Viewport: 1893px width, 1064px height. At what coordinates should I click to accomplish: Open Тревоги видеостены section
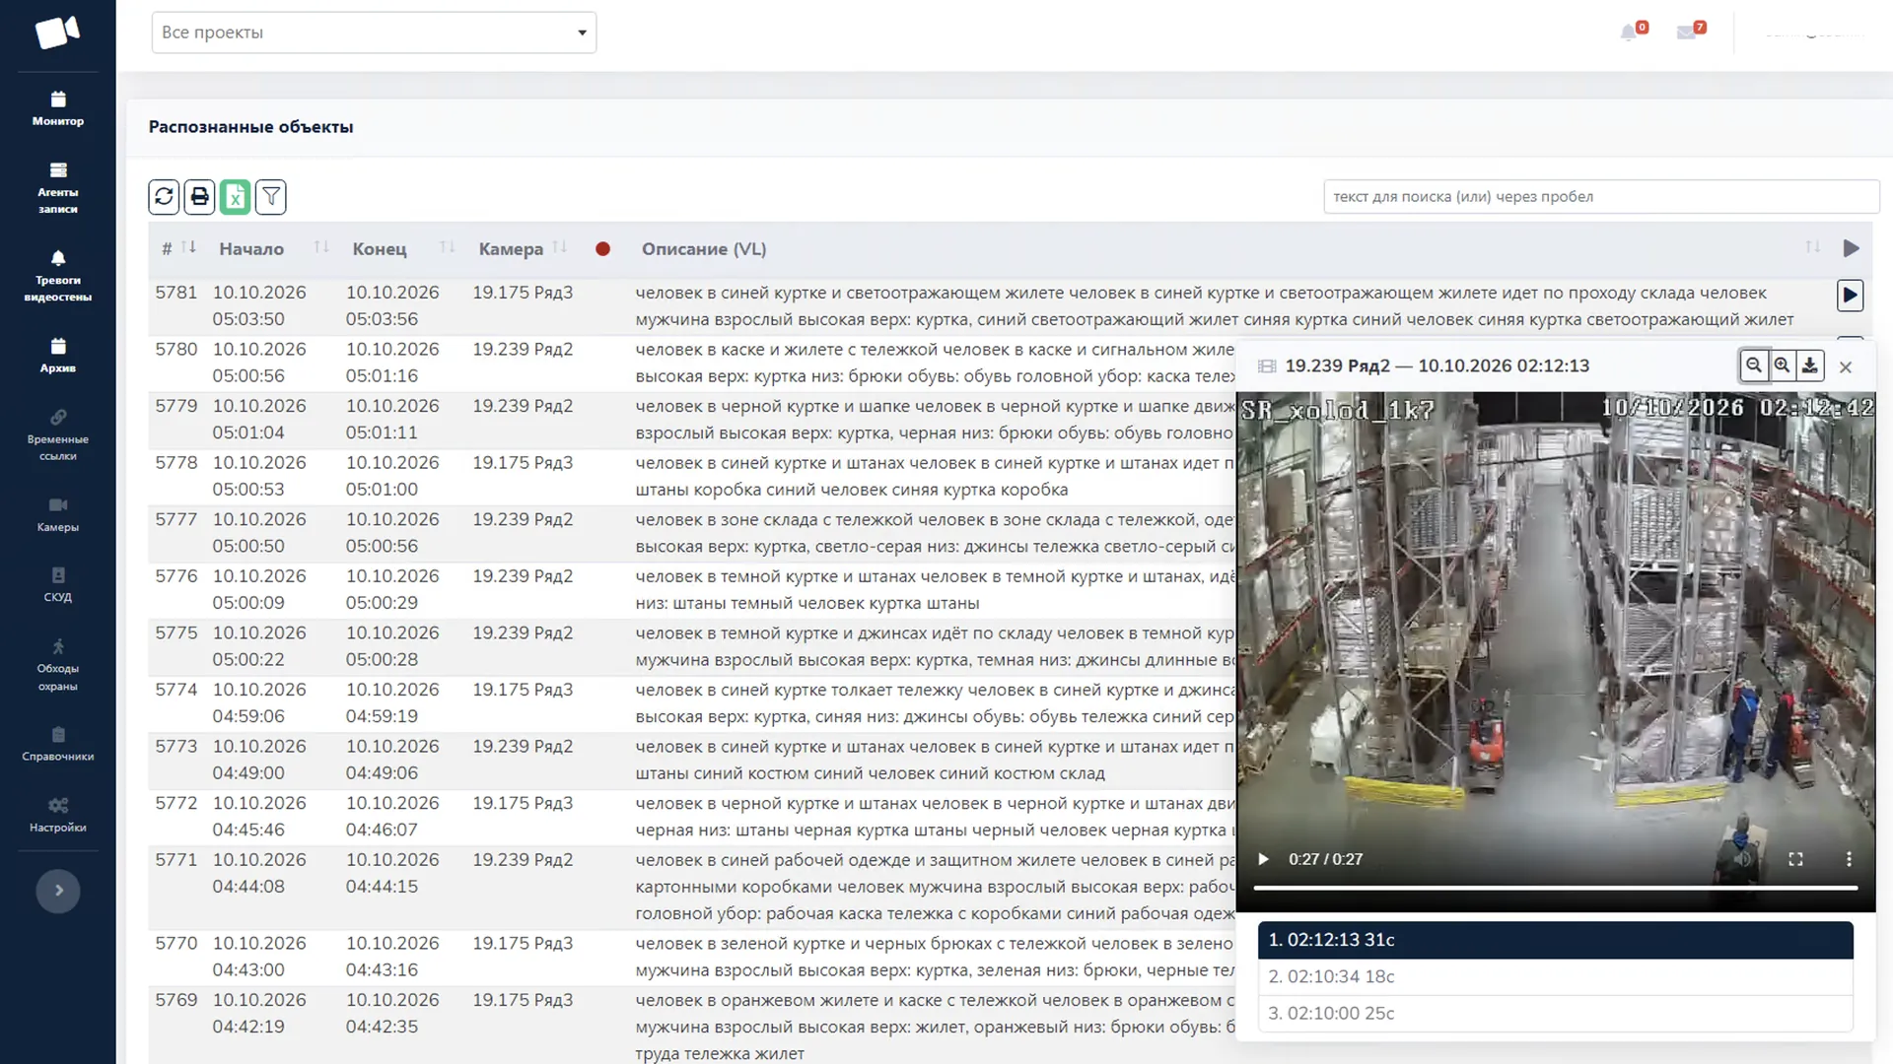coord(57,276)
